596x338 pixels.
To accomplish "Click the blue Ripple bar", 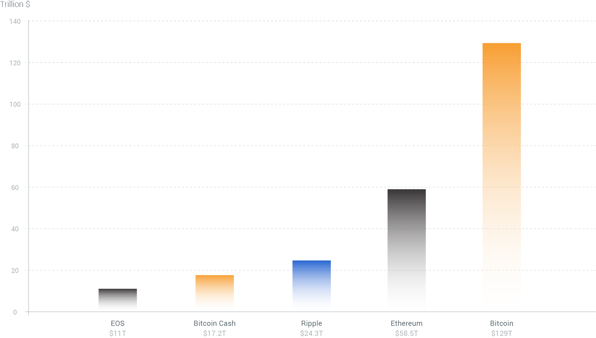I will tap(312, 286).
